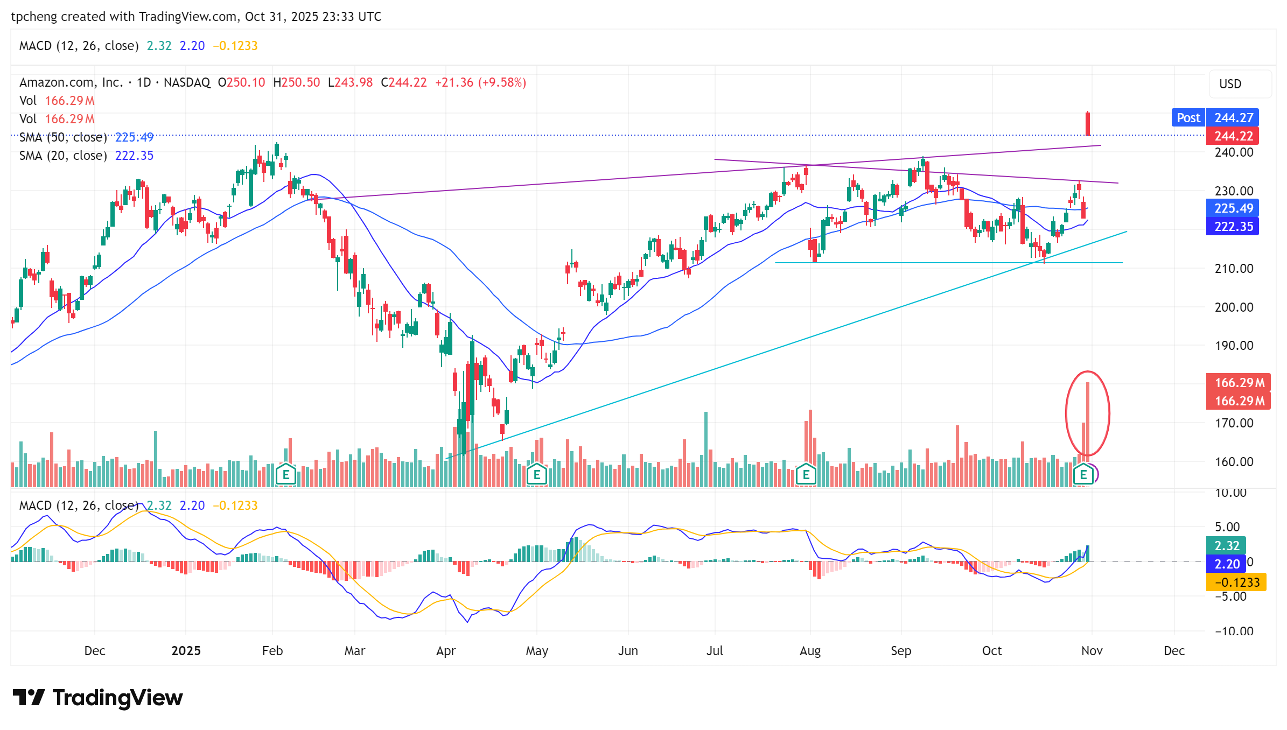1287x730 pixels.
Task: Open the earnings E marker near August
Action: [x=806, y=475]
